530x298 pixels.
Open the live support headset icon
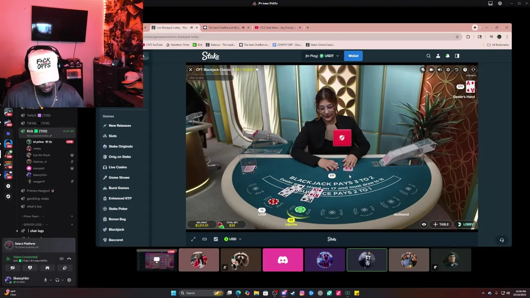tap(501, 240)
